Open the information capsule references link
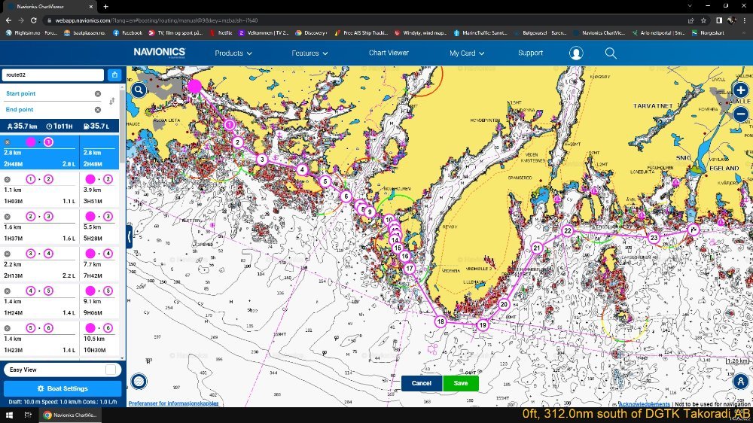This screenshot has height=423, width=753. point(173,403)
